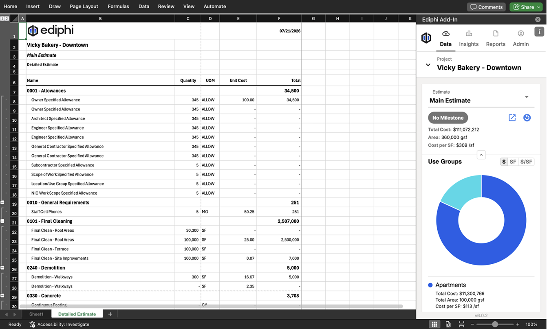Click Select All corner triangle
This screenshot has width=547, height=329.
14,19
